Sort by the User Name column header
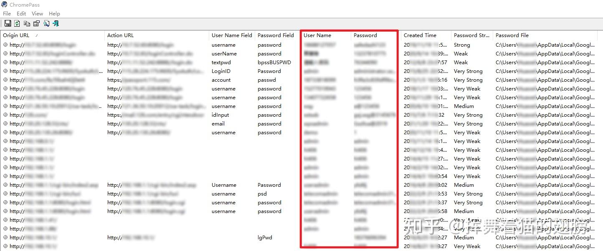 click(x=326, y=35)
